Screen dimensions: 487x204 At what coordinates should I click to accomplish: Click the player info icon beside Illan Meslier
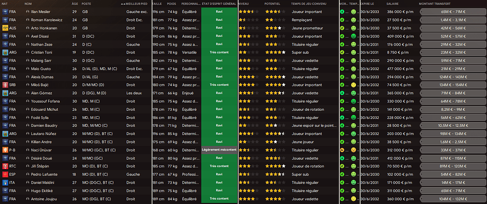click(x=28, y=12)
